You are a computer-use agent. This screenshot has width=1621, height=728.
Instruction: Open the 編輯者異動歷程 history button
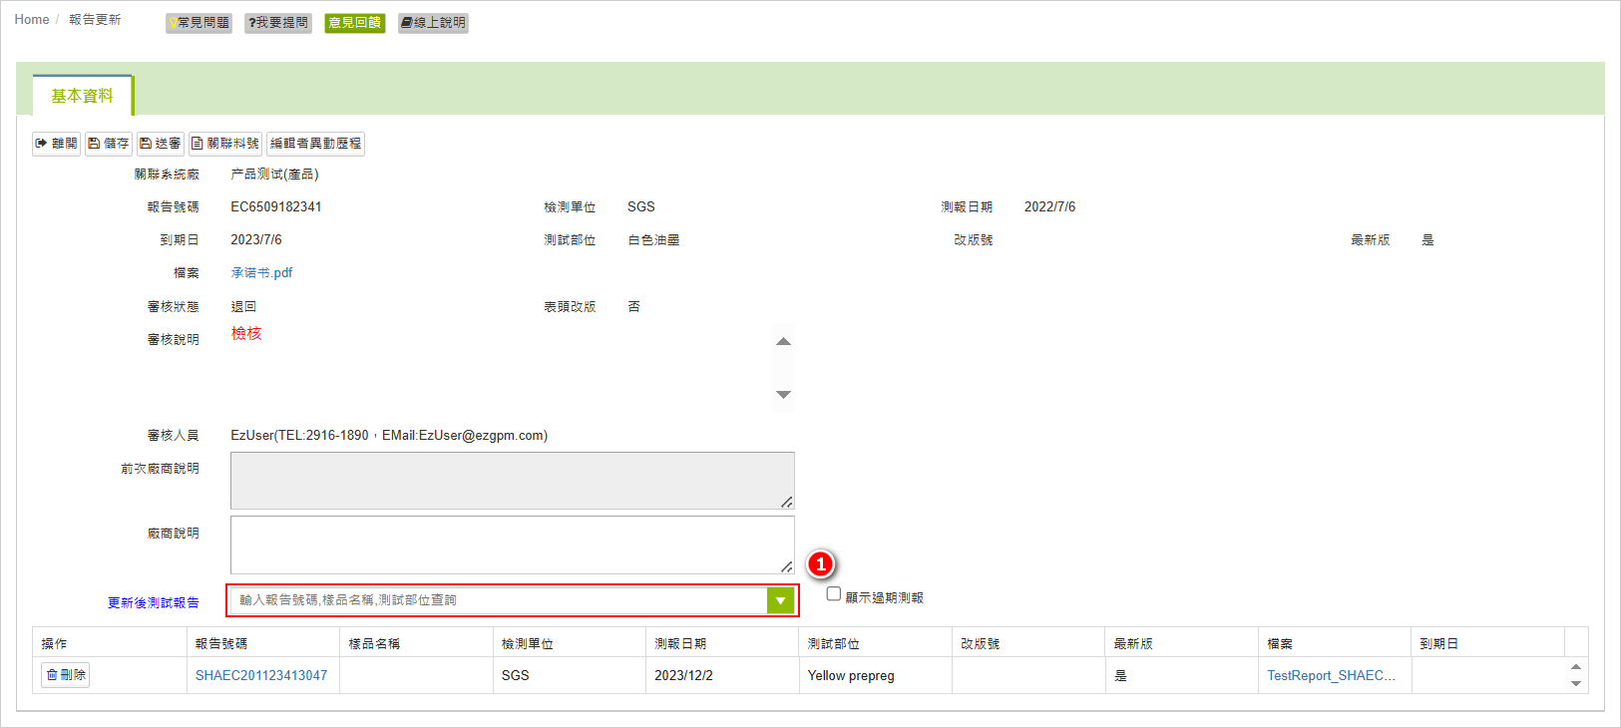click(315, 144)
